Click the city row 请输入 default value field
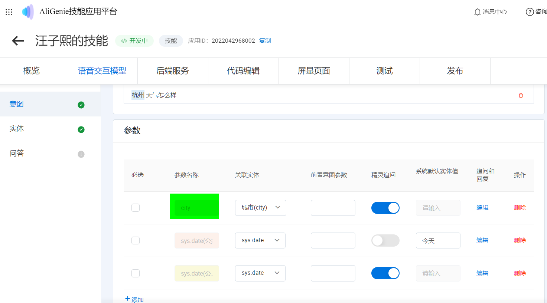This screenshot has height=303, width=547. click(438, 208)
